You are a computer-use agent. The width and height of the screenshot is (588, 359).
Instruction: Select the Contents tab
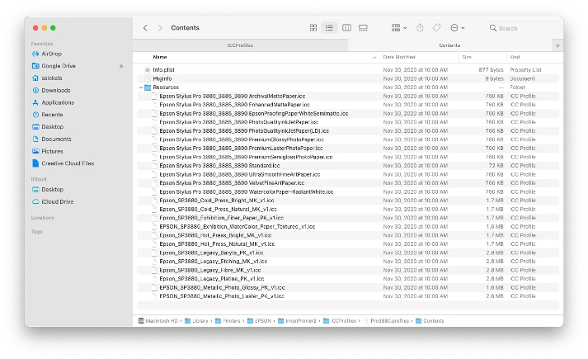coord(449,45)
